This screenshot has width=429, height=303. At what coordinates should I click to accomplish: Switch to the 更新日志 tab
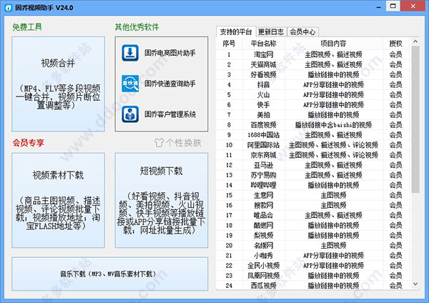coord(271,32)
